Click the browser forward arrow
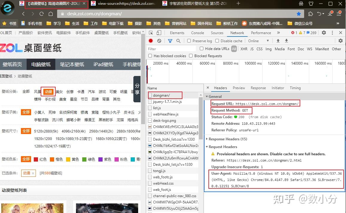The image size is (346, 213). click(33, 14)
